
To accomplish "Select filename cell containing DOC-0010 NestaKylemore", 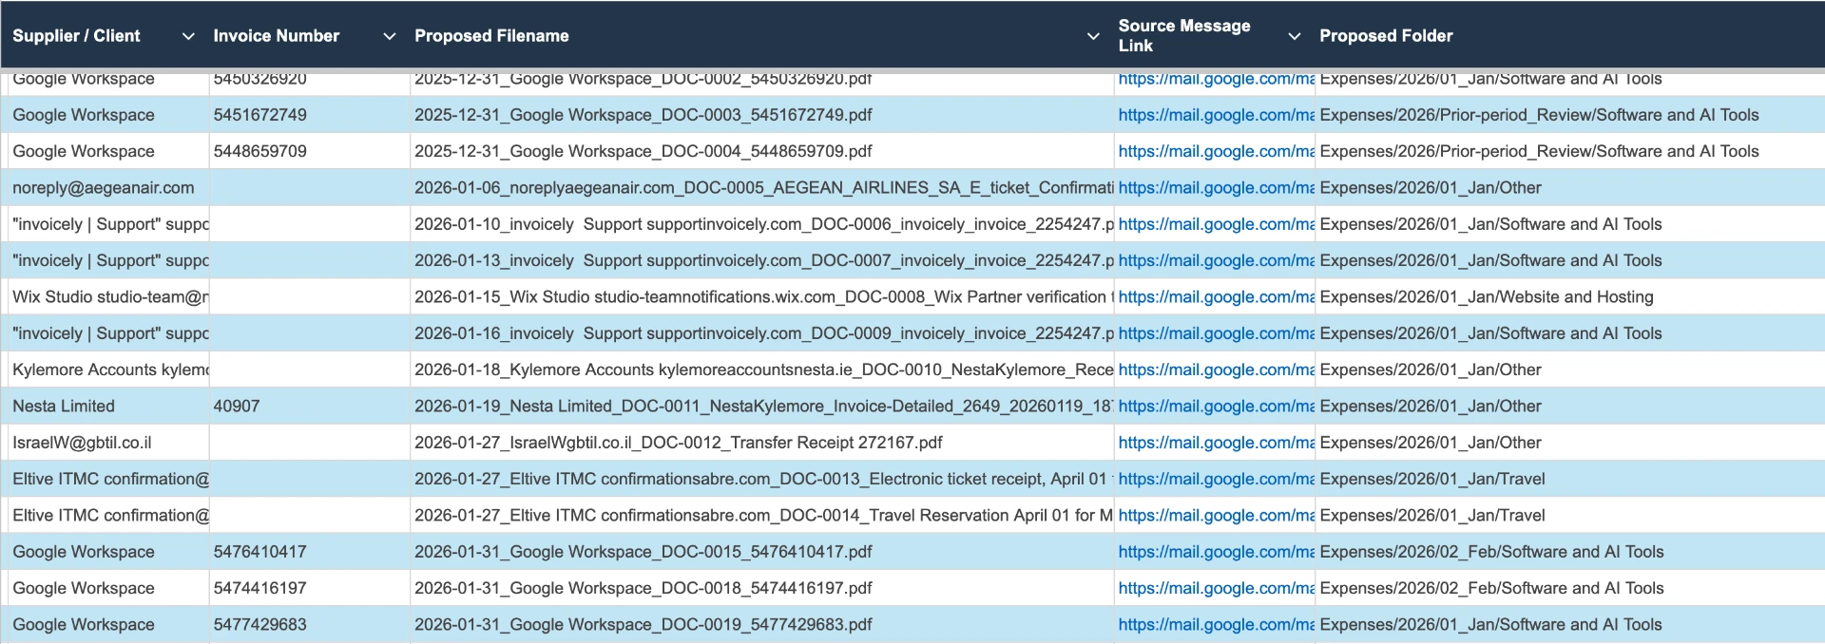I will pyautogui.click(x=762, y=369).
